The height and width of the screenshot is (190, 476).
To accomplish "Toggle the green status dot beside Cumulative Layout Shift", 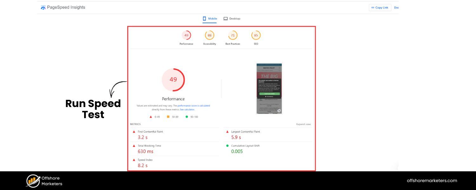I will [227, 146].
